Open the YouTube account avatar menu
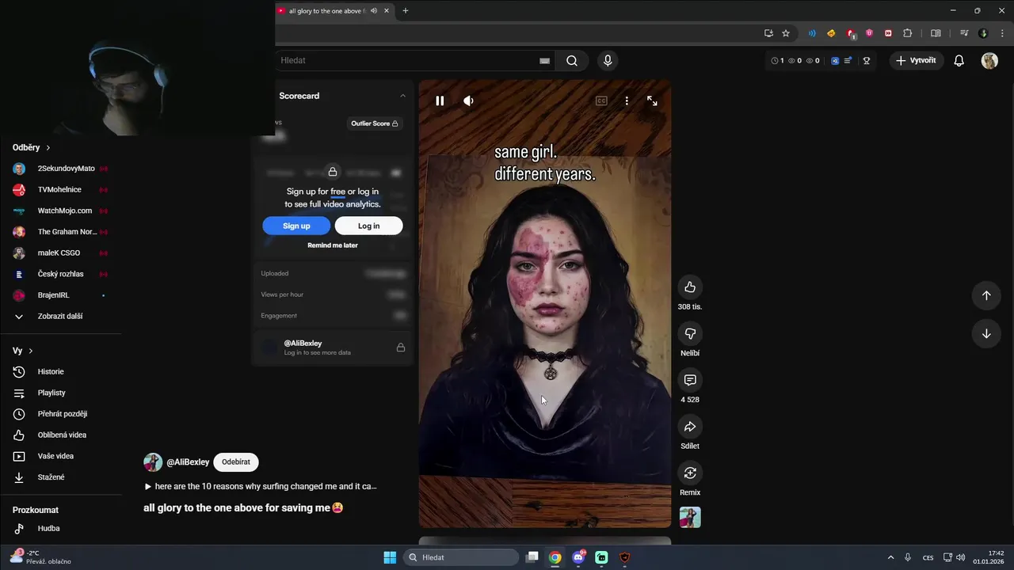This screenshot has height=570, width=1014. point(989,60)
